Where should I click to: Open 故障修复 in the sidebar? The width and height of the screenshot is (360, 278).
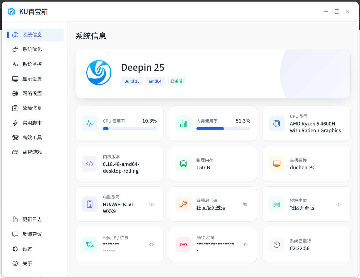tap(35, 108)
